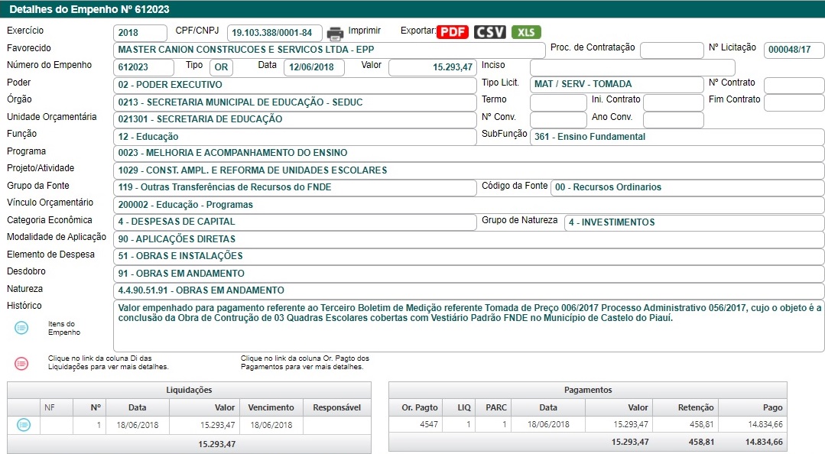Click the Liquidações table title
Image resolution: width=825 pixels, height=454 pixels.
189,390
